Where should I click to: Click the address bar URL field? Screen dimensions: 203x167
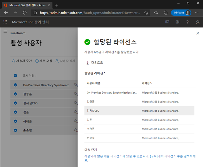tap(90, 13)
